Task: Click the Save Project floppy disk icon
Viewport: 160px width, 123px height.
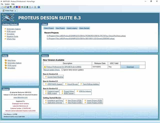Action: click(x=8, y=7)
